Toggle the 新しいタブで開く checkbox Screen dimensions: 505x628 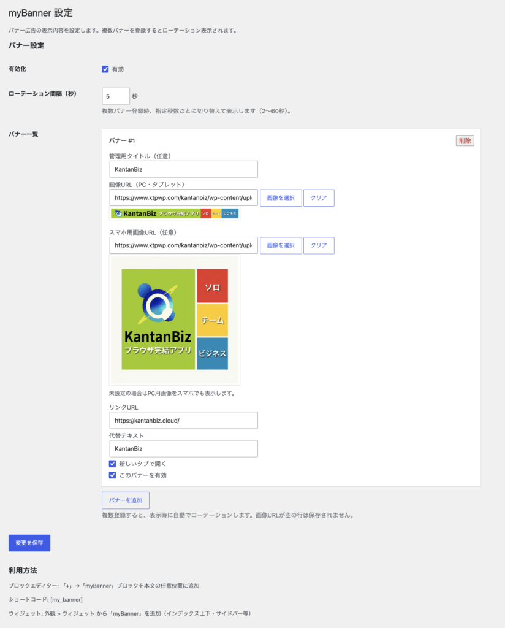112,464
